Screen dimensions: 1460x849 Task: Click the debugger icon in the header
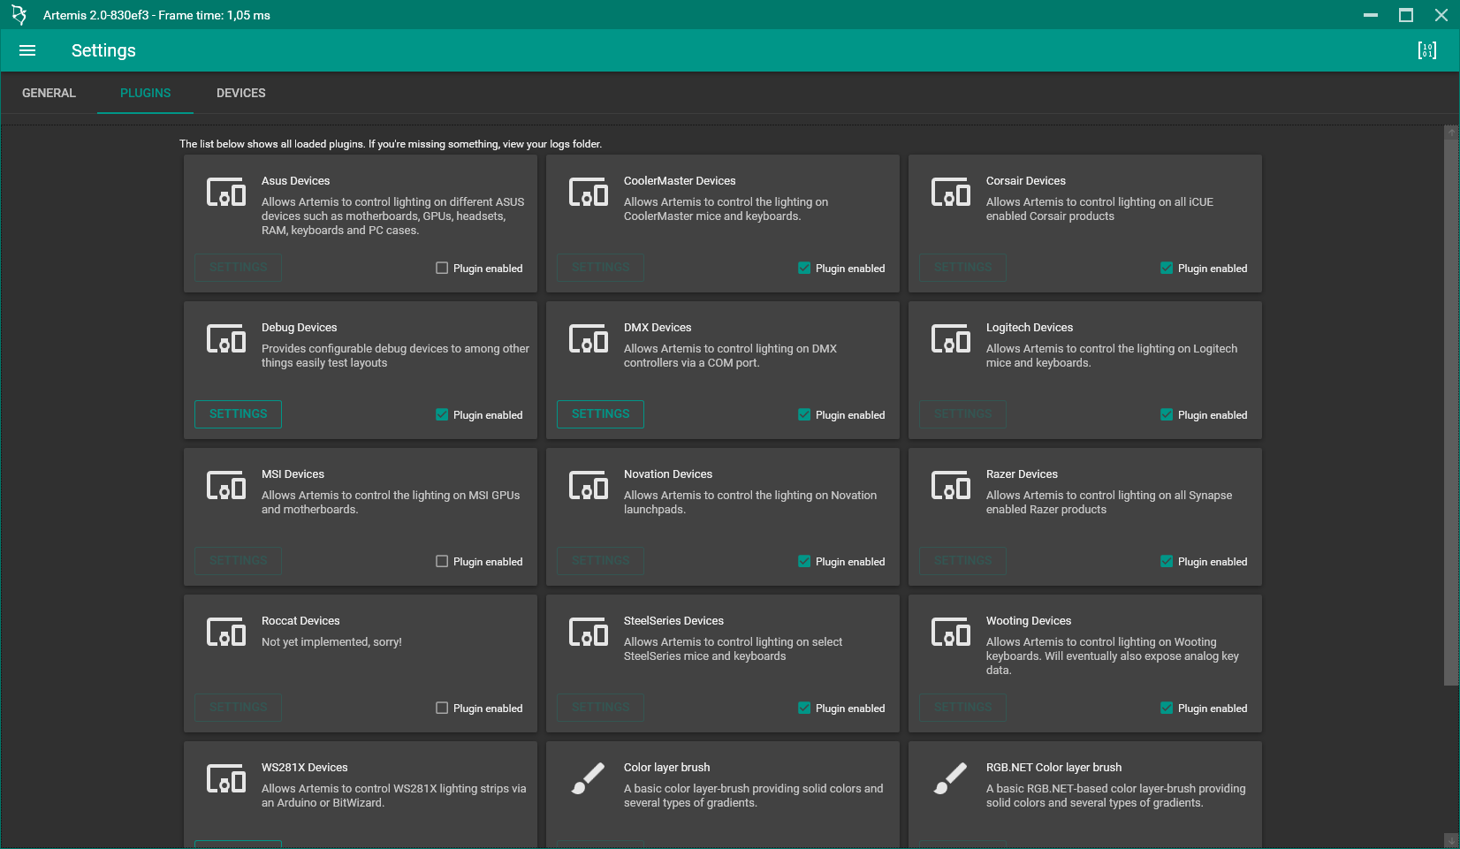coord(1426,50)
